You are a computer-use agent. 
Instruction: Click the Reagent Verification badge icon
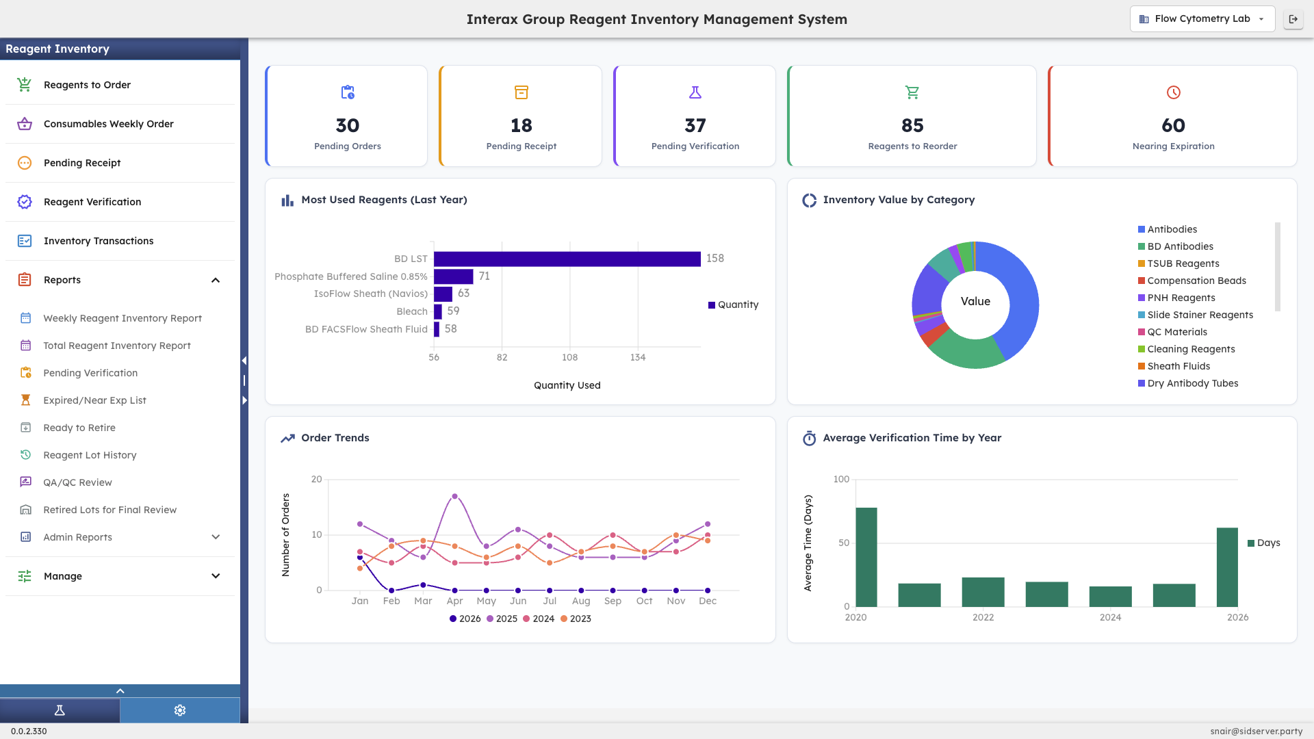pos(24,201)
